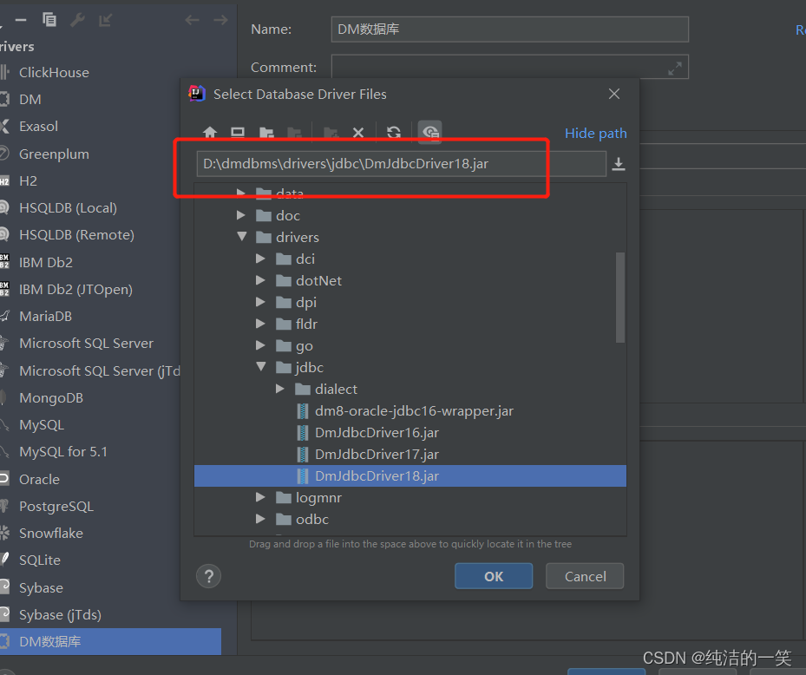Close the Select Database Driver Files dialog
This screenshot has height=675, width=806.
(x=613, y=94)
